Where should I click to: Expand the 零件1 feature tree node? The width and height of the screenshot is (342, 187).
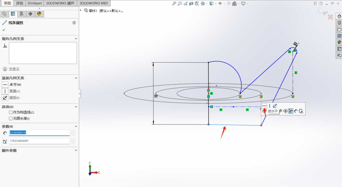point(81,10)
